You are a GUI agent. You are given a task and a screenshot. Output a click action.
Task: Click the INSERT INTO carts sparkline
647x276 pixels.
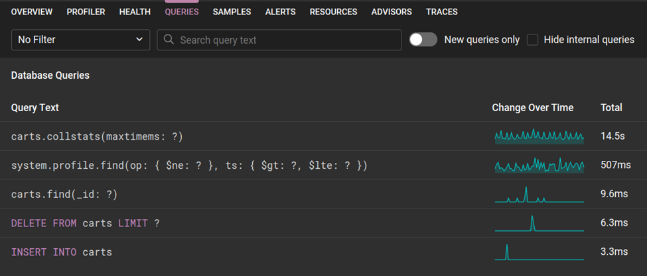click(539, 252)
